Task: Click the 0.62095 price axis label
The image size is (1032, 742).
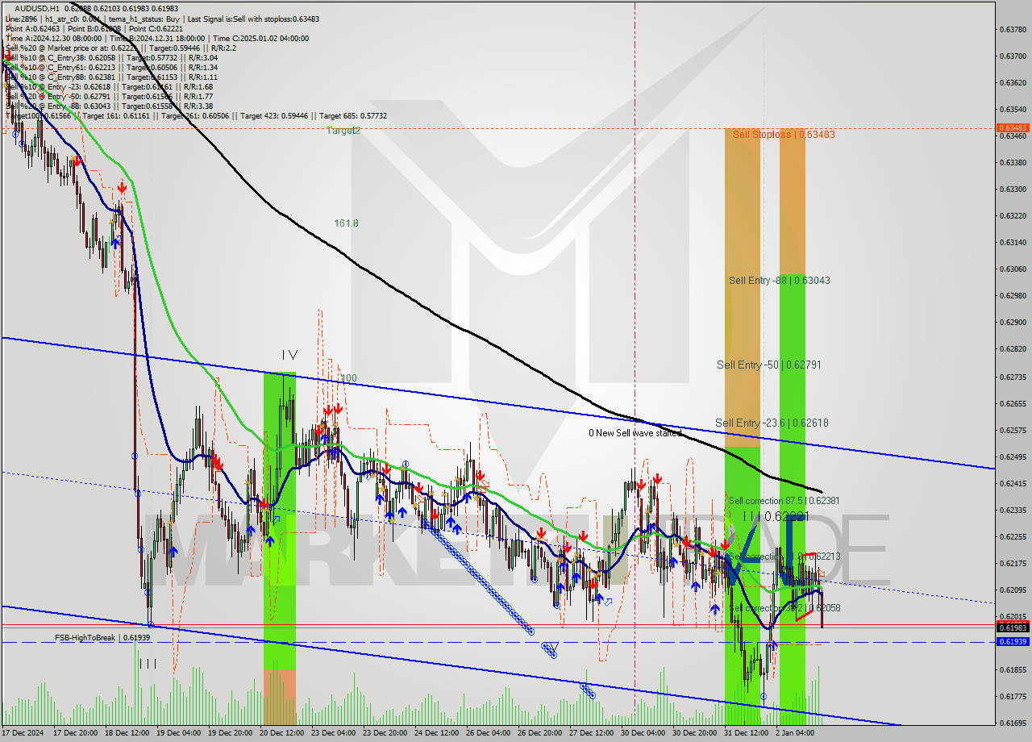Action: pyautogui.click(x=1012, y=590)
